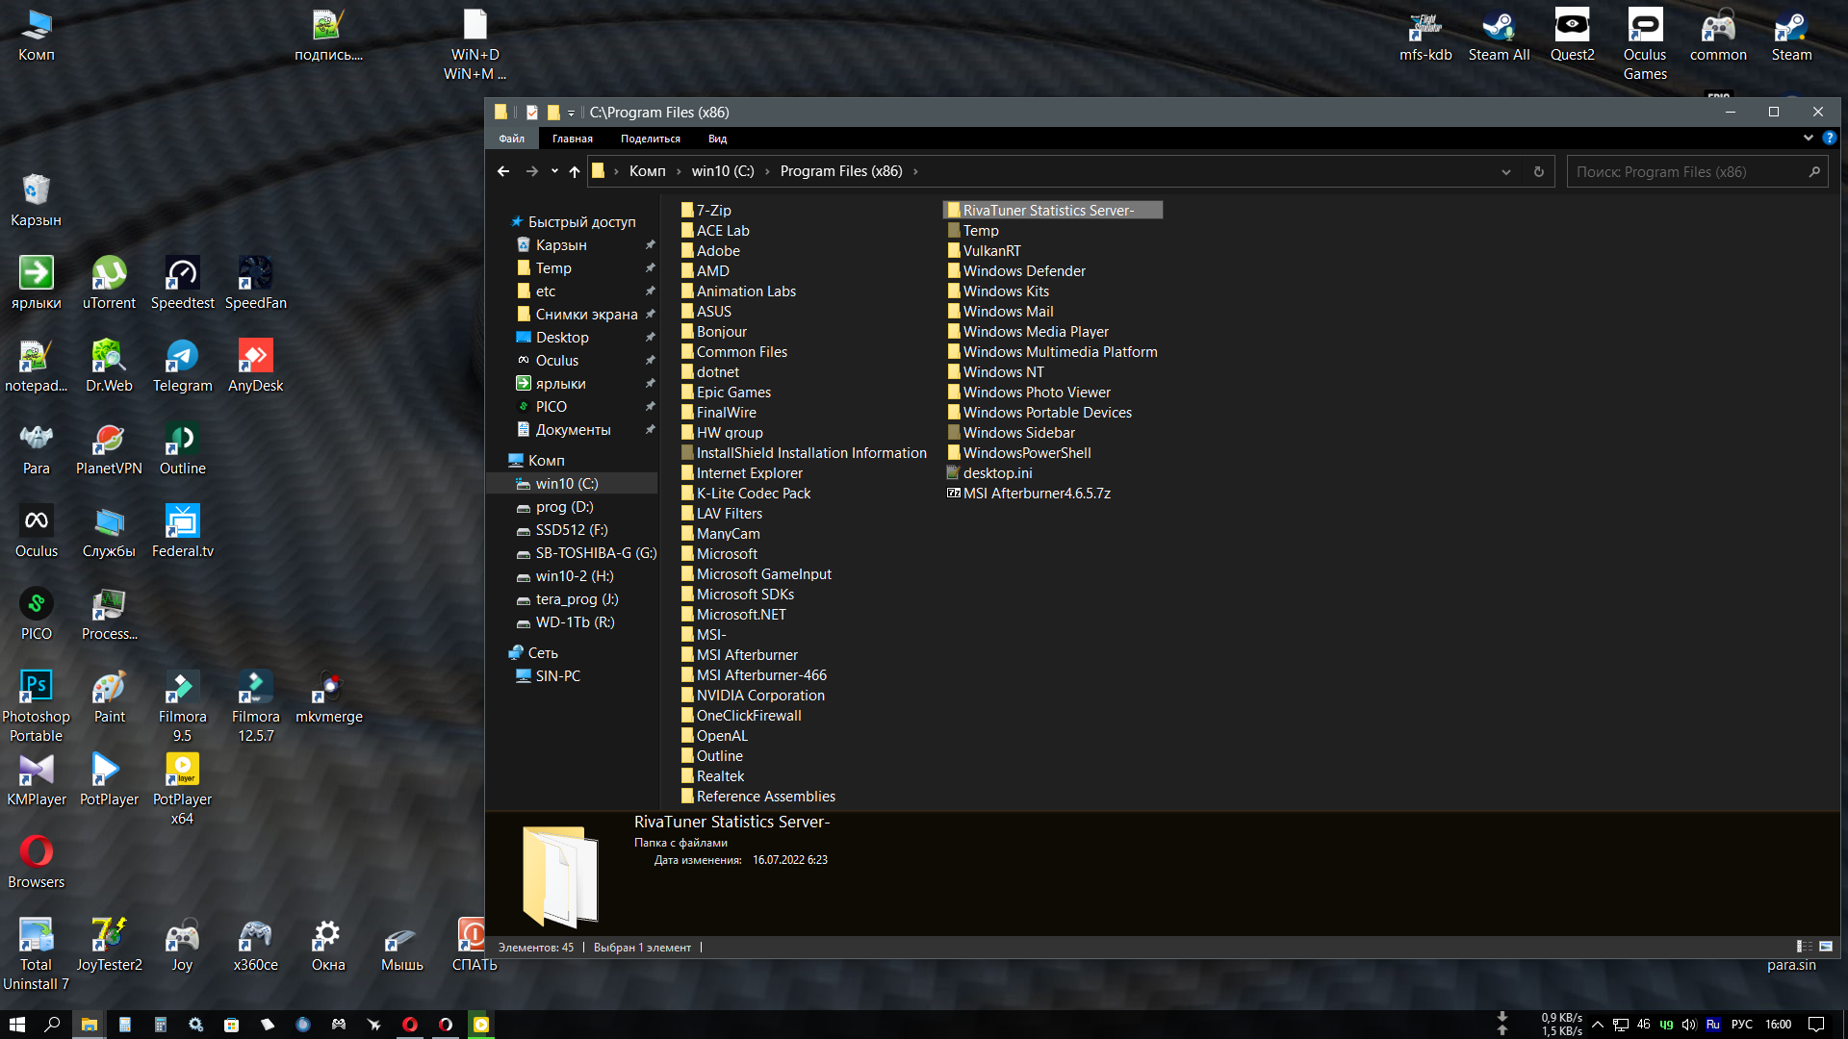This screenshot has height=1039, width=1848.
Task: Switch to large thumbnails view icon
Action: [1826, 947]
